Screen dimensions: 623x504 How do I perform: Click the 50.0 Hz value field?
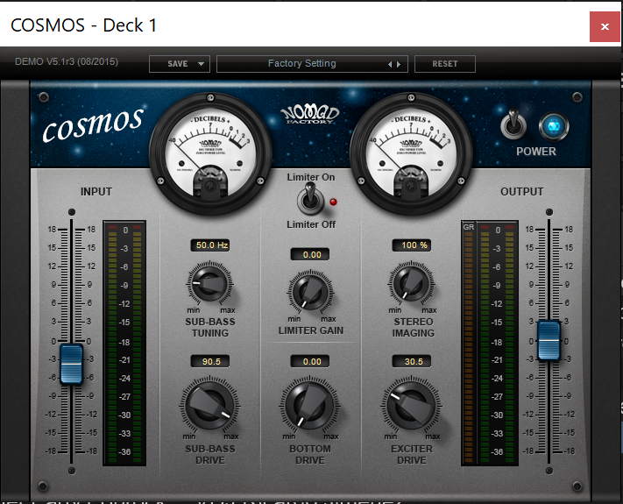(210, 245)
